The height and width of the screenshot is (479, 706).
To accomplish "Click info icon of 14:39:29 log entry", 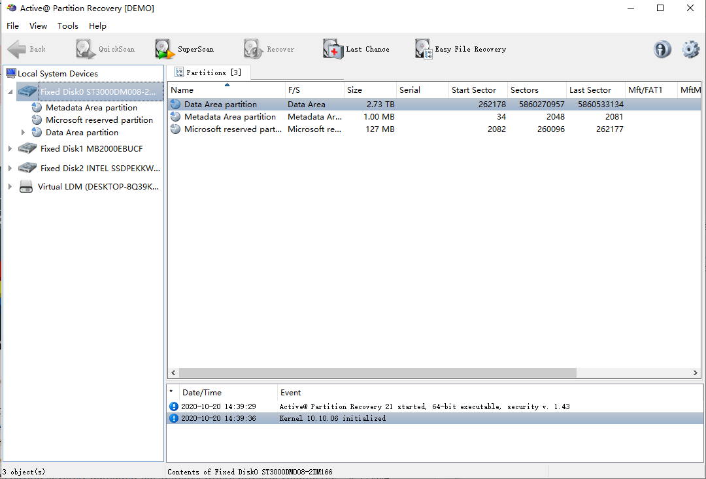I will point(174,406).
